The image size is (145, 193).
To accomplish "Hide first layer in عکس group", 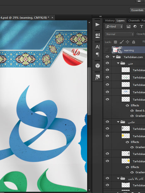I will coord(107,129).
